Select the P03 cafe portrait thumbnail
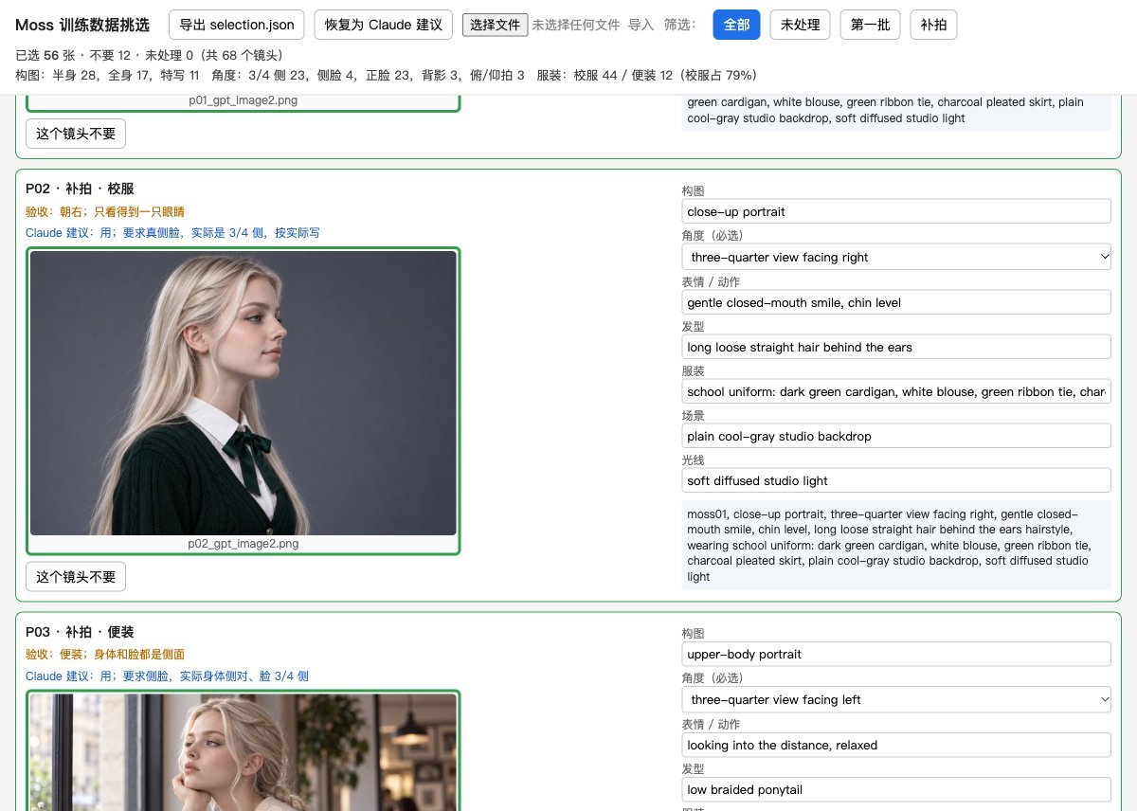 (x=244, y=752)
